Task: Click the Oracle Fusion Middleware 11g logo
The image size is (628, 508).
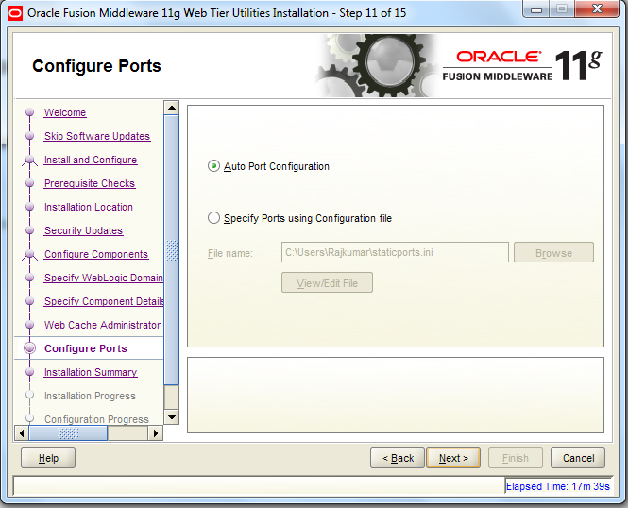Action: click(x=522, y=66)
